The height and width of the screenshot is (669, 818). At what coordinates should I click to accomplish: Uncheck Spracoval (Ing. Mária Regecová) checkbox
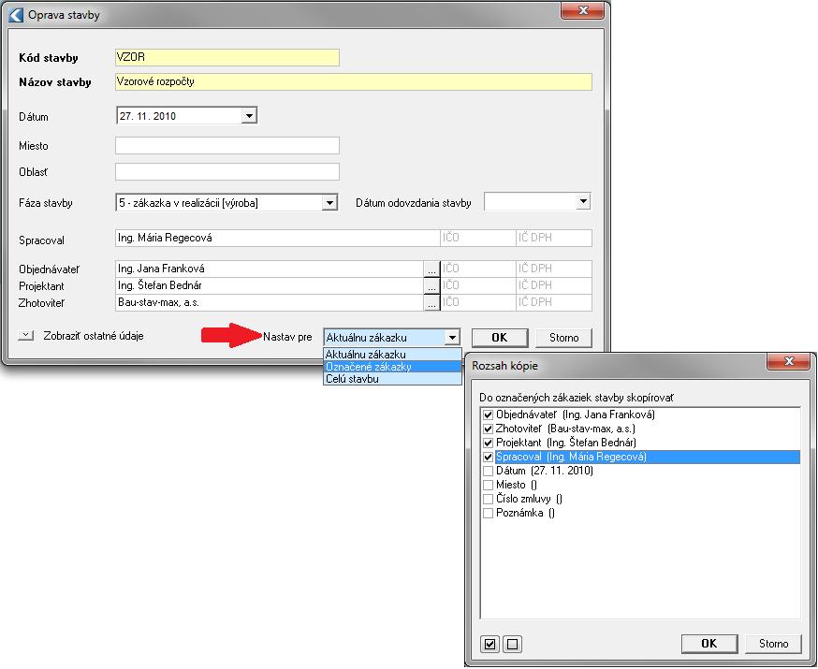pyautogui.click(x=489, y=458)
